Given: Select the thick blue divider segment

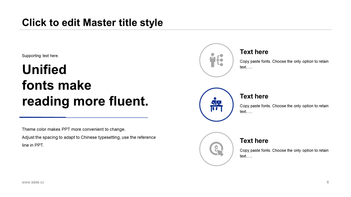Looking at the screenshot, I should pos(43,117).
